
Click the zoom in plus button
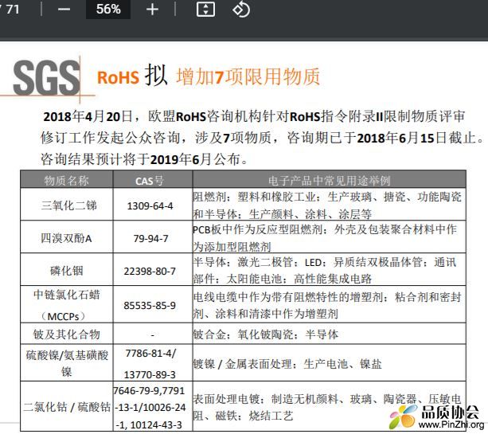point(152,10)
